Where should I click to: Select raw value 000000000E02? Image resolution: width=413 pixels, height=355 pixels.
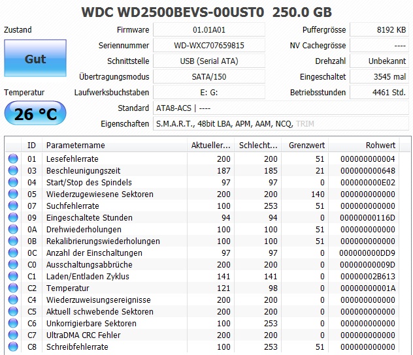point(368,182)
